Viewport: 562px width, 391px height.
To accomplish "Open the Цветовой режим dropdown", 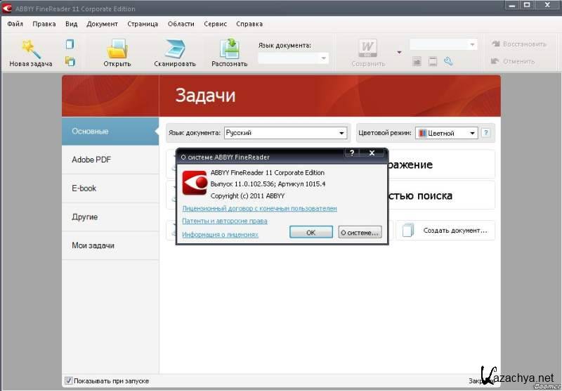I will point(472,133).
